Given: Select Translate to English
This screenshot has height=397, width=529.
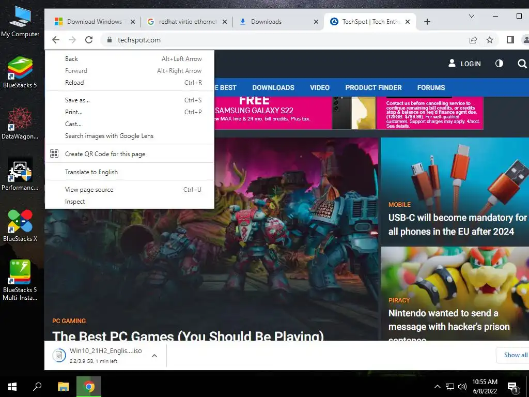Looking at the screenshot, I should coord(130,172).
